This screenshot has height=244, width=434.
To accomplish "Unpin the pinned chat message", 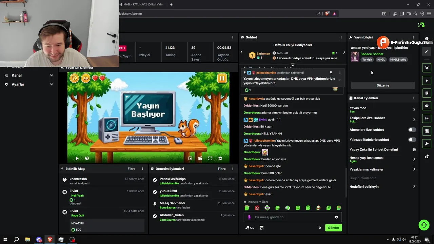I will click(x=331, y=73).
